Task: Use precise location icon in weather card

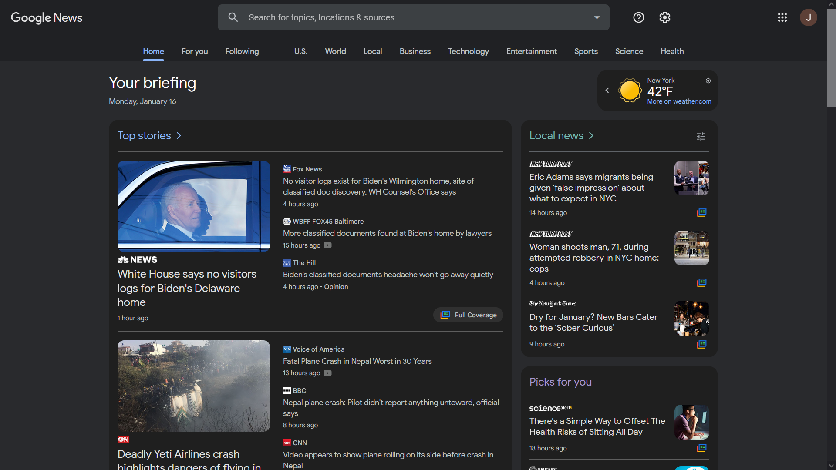Action: pyautogui.click(x=708, y=81)
